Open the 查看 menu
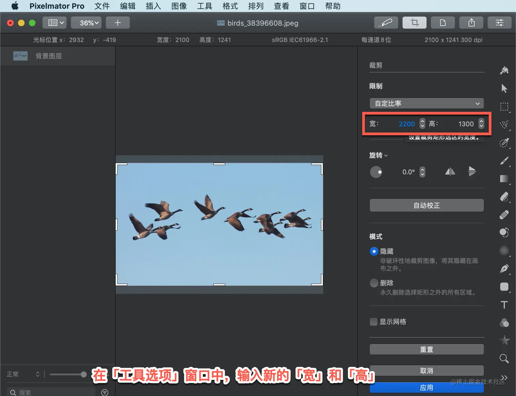 [x=281, y=6]
